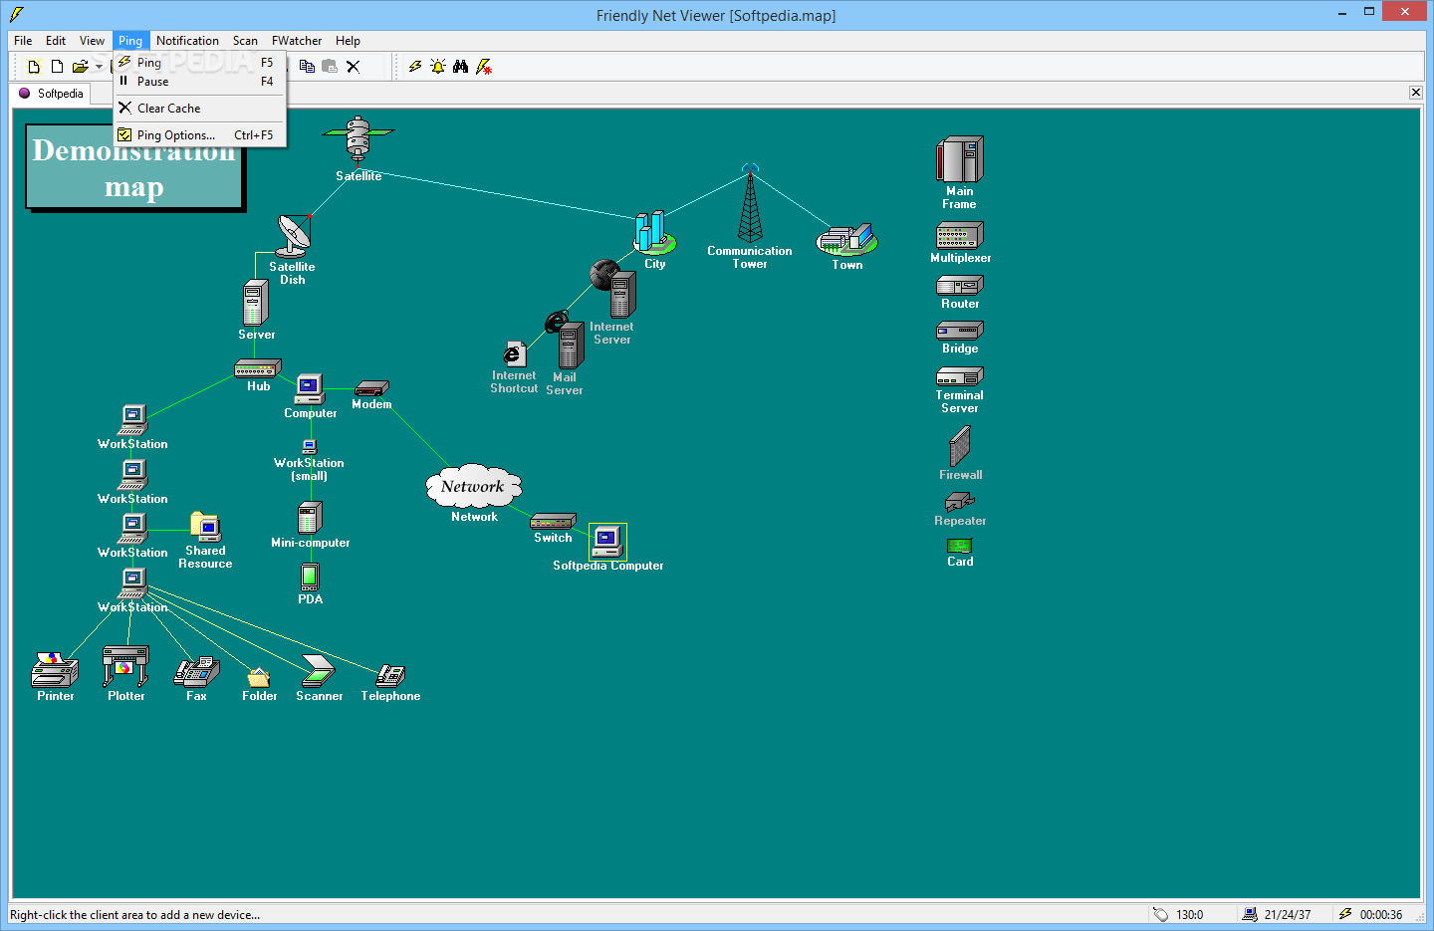Screen dimensions: 1434x931
Task: Open the Help menu
Action: tap(348, 41)
